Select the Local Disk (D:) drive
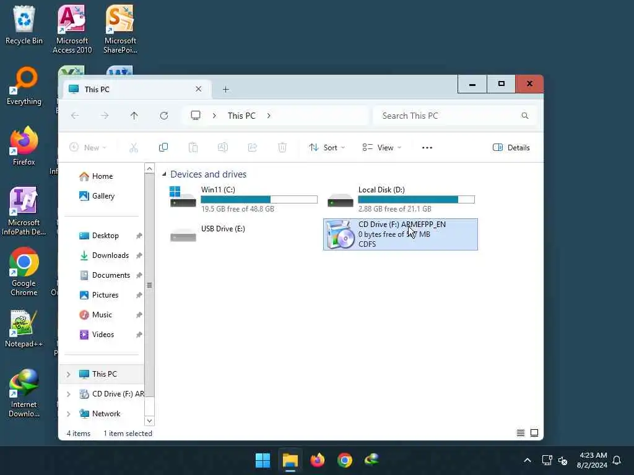This screenshot has height=475, width=634. [x=401, y=199]
